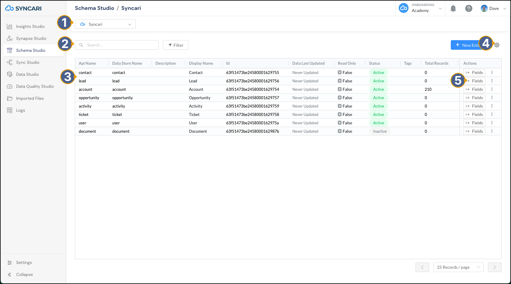
Task: Open more actions menu for user row
Action: coord(492,123)
